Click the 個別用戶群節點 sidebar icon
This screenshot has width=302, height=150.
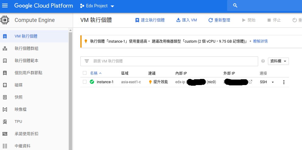click(5, 73)
